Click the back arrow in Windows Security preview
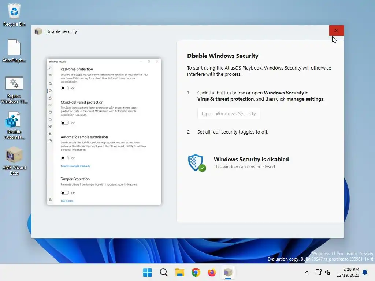This screenshot has width=375, height=281. point(50,68)
